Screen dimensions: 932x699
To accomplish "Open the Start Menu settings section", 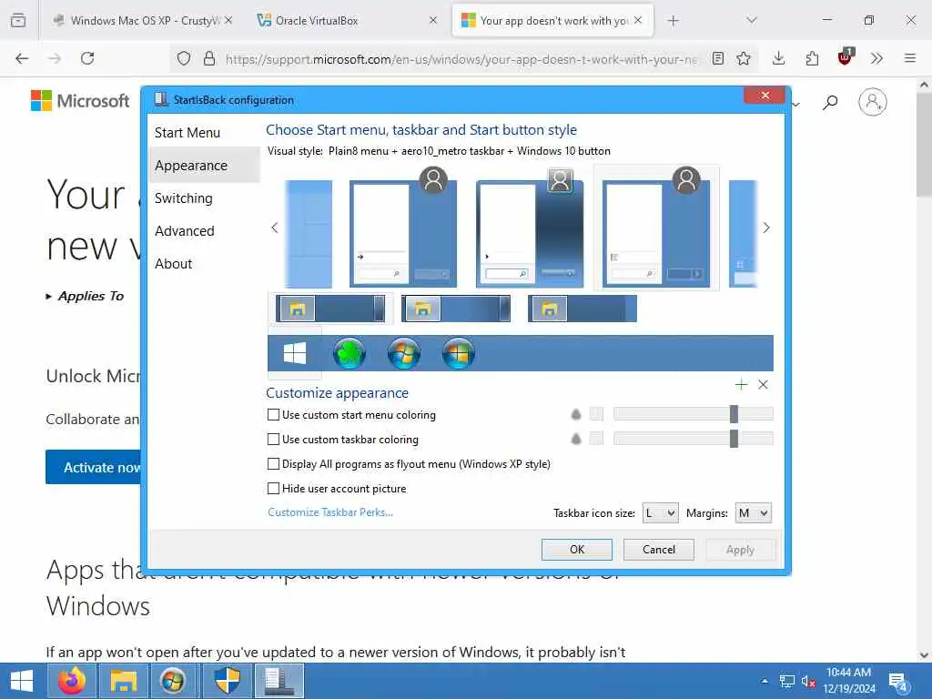I will coord(204,133).
